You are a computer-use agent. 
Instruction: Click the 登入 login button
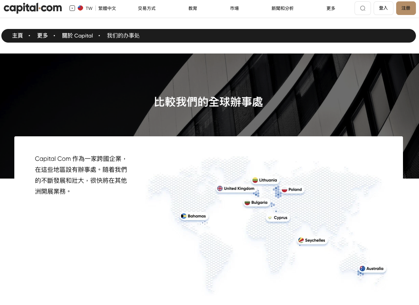[x=384, y=8]
